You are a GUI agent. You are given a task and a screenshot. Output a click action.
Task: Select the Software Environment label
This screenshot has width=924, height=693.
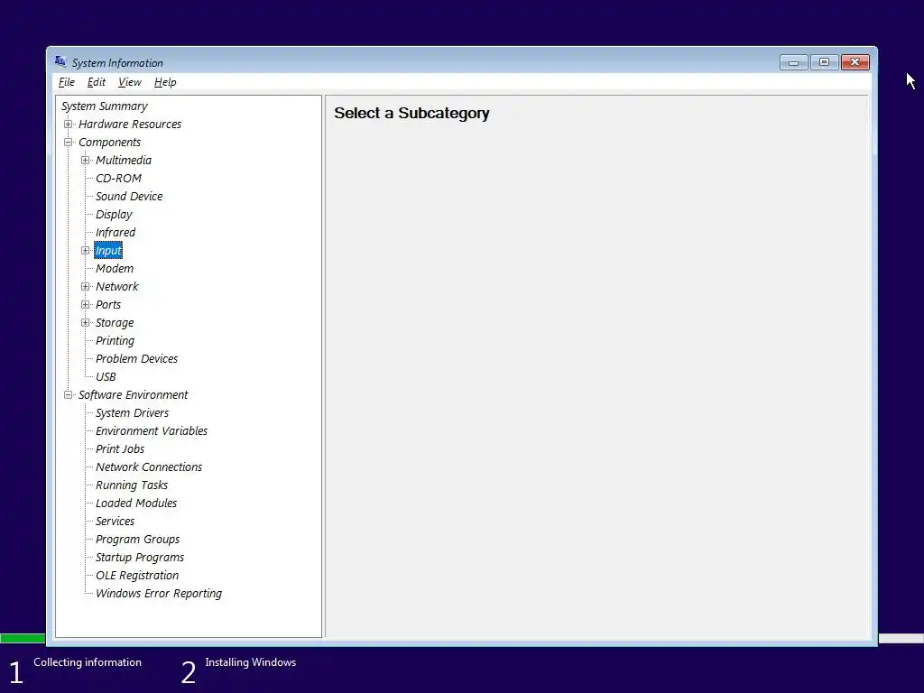tap(134, 395)
